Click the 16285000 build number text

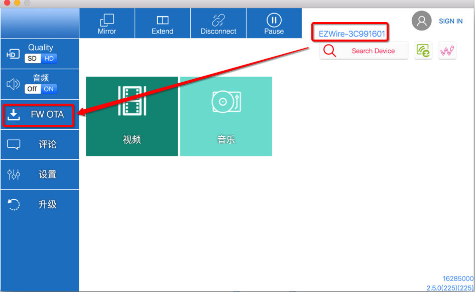458,278
